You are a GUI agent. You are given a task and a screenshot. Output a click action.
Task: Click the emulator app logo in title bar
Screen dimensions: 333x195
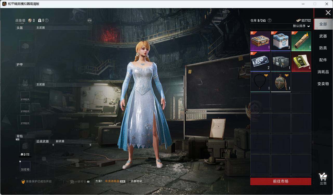pyautogui.click(x=4, y=4)
